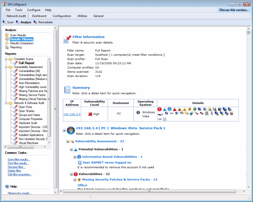Screen dimensions: 253x202
Task: Click the green shield icon in Details
Action: point(195,109)
